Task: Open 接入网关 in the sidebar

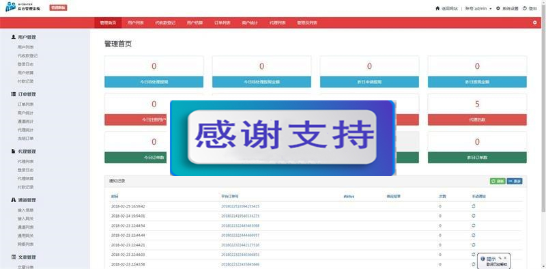Action: [x=25, y=218]
